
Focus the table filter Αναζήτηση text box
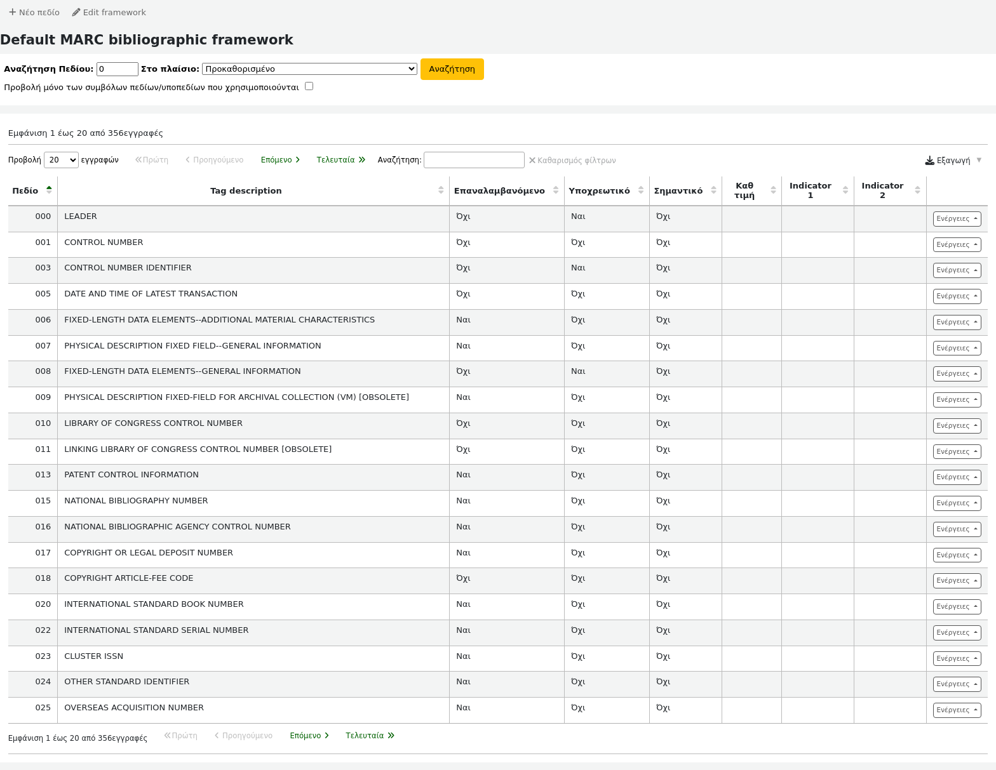(x=474, y=160)
